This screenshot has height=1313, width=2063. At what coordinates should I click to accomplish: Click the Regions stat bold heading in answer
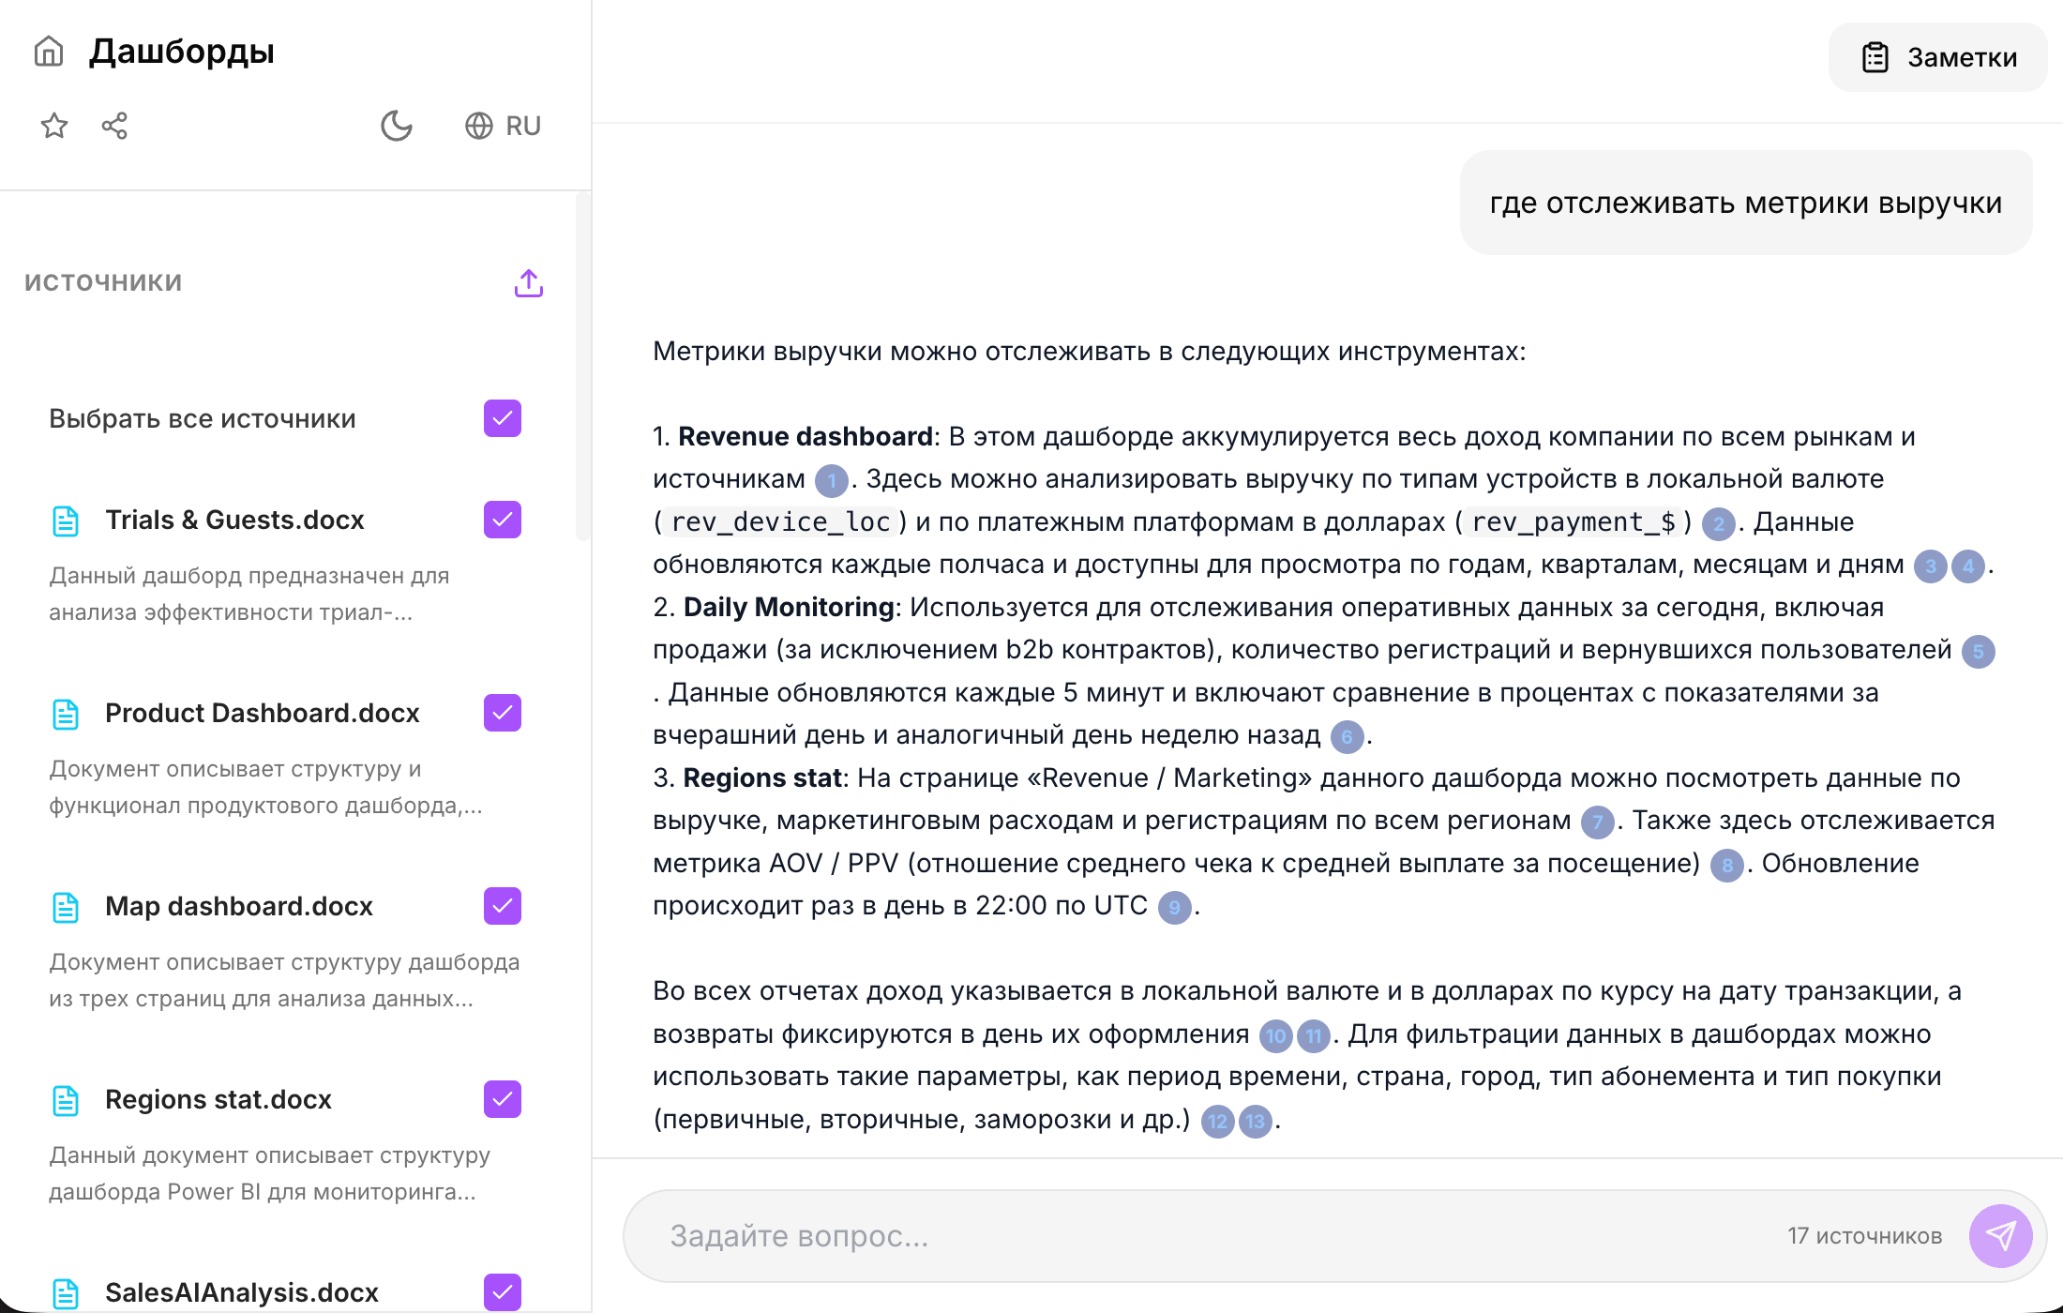[x=762, y=778]
